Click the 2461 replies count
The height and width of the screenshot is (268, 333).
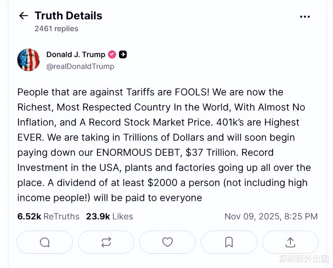click(x=56, y=29)
